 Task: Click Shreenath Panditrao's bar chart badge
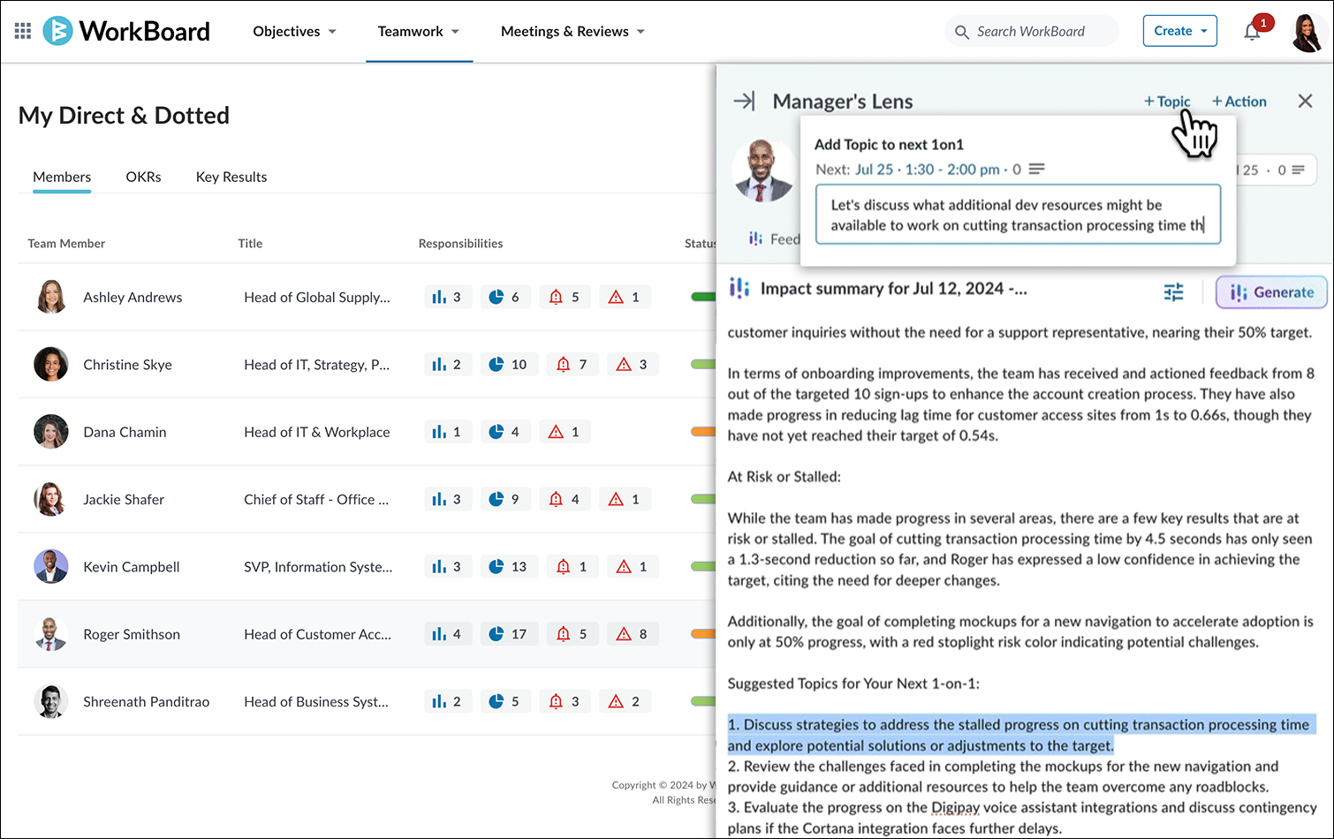pos(447,701)
